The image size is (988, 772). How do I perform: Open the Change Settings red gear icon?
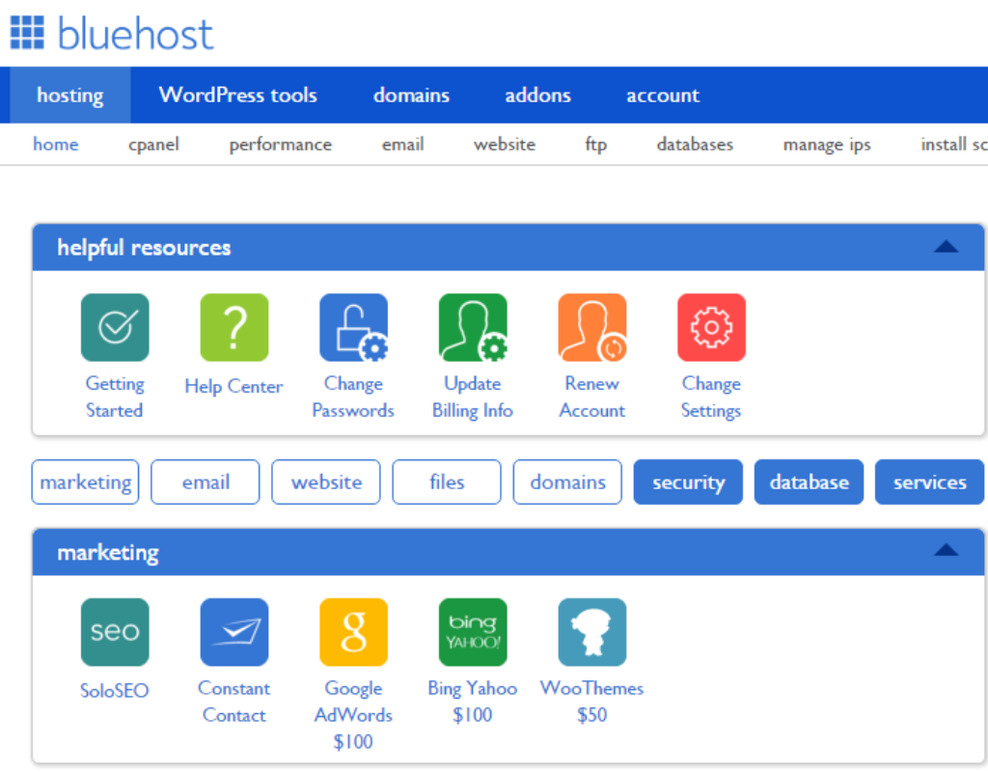(x=711, y=327)
